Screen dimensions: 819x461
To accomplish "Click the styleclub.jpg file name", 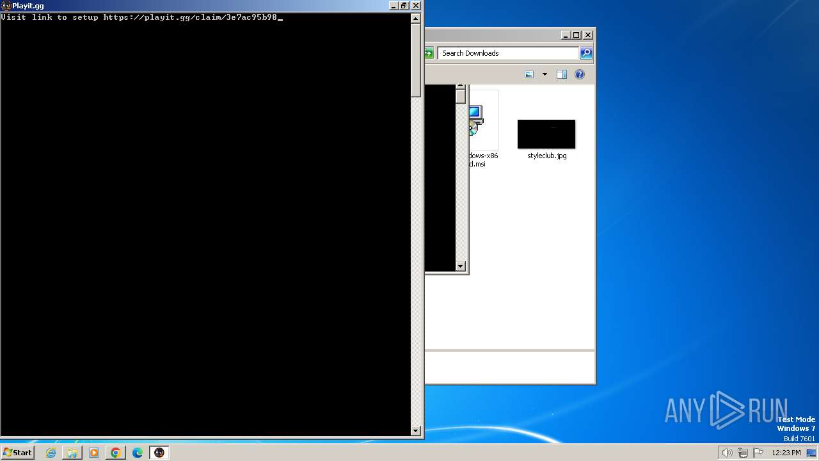I will (x=547, y=156).
